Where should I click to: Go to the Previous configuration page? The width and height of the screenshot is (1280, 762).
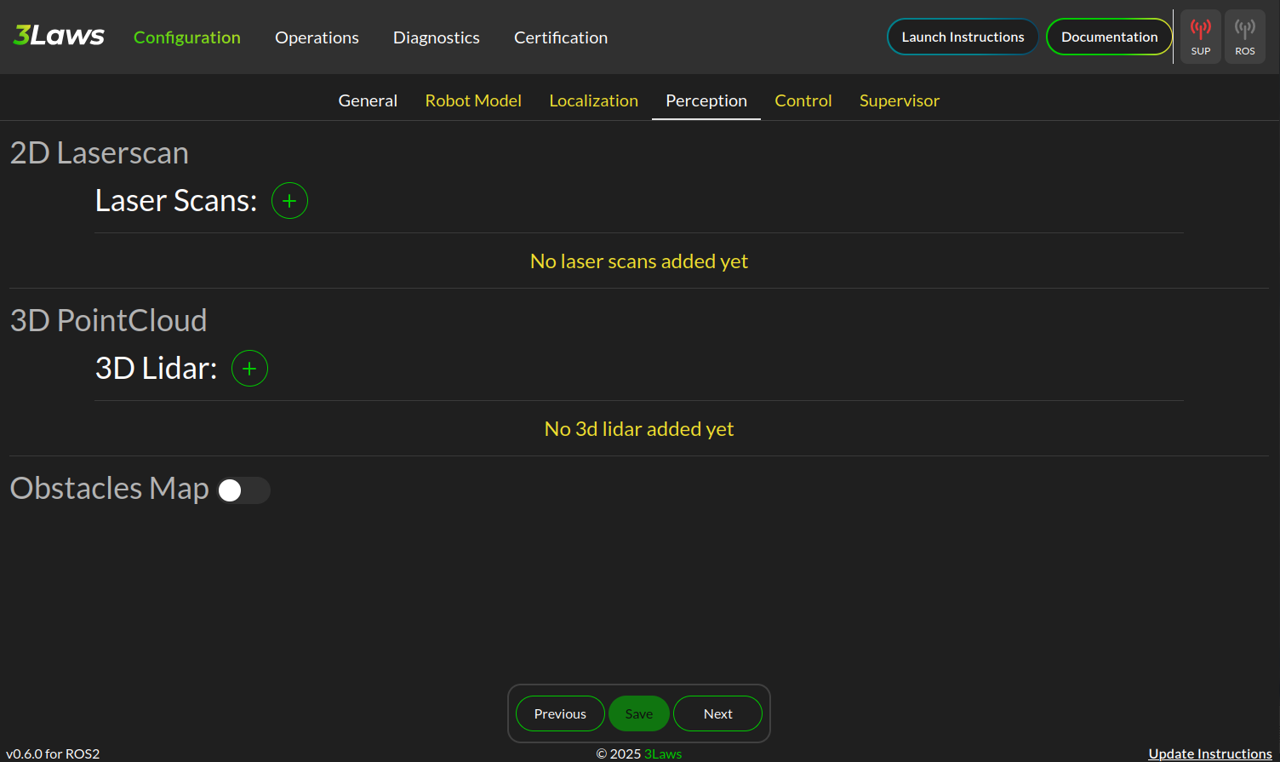click(x=560, y=713)
